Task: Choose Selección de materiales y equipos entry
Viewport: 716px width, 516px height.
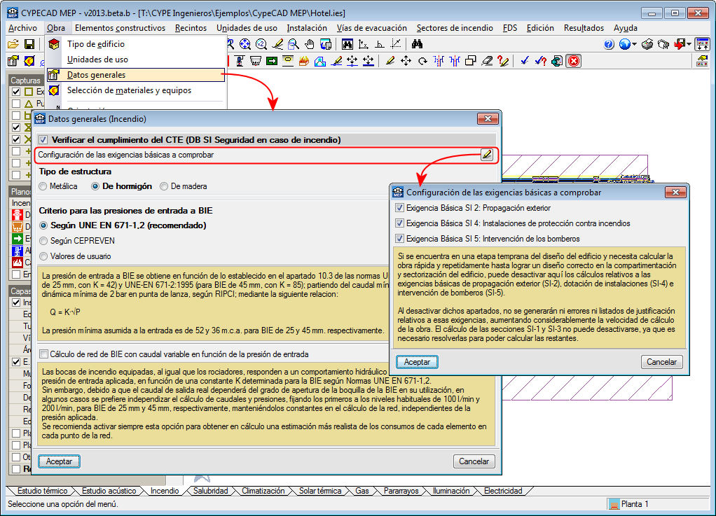Action: [136, 90]
